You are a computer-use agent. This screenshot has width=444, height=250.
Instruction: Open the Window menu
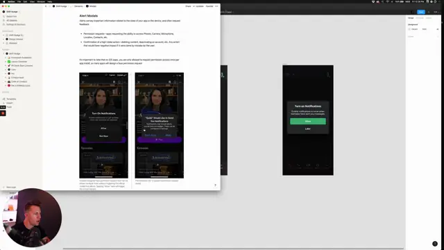point(41,1)
